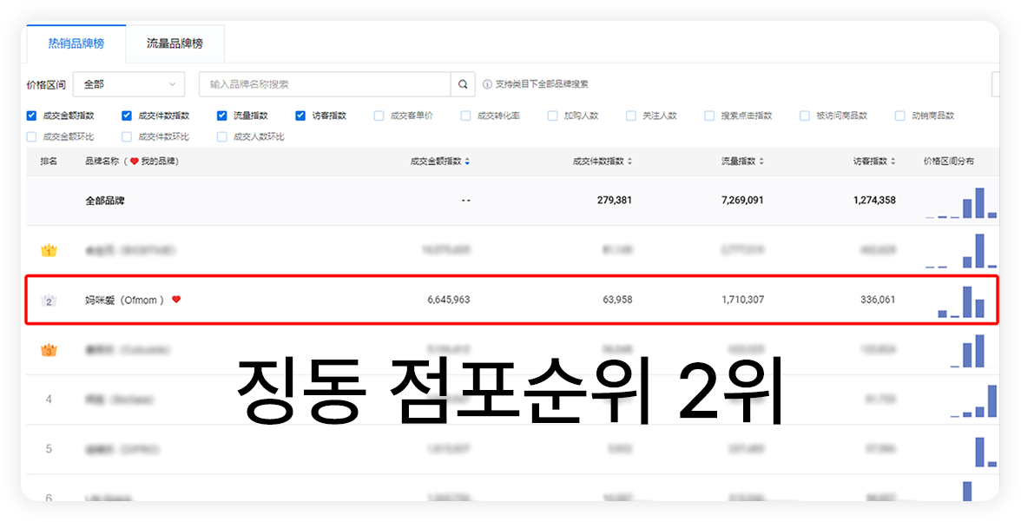Uncheck the 成交金额指数 checkbox
Image resolution: width=1021 pixels, height=522 pixels.
[31, 116]
